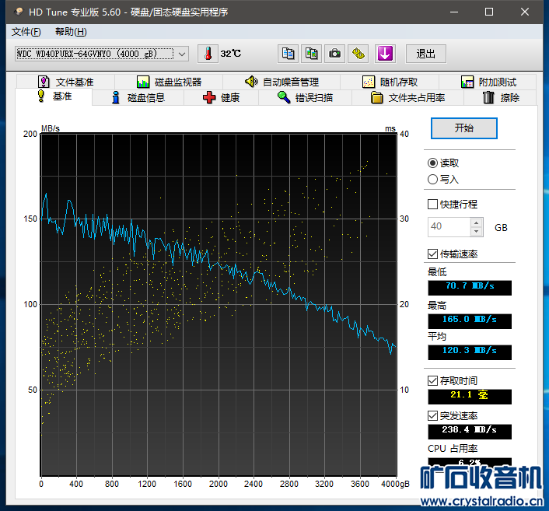Click the temperature thermometer icon
This screenshot has height=511, width=549.
208,54
